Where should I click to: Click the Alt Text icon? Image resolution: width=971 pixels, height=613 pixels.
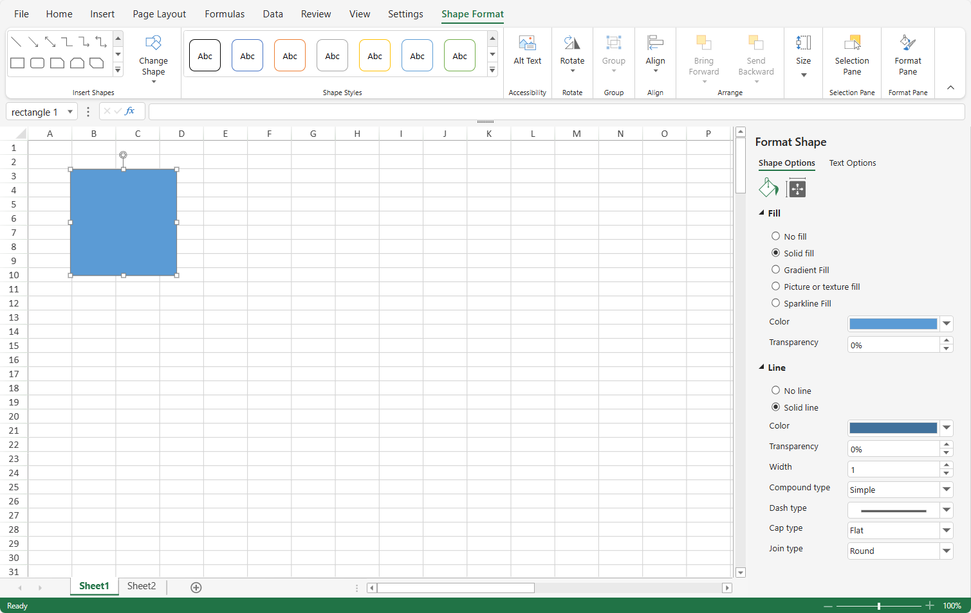point(527,44)
